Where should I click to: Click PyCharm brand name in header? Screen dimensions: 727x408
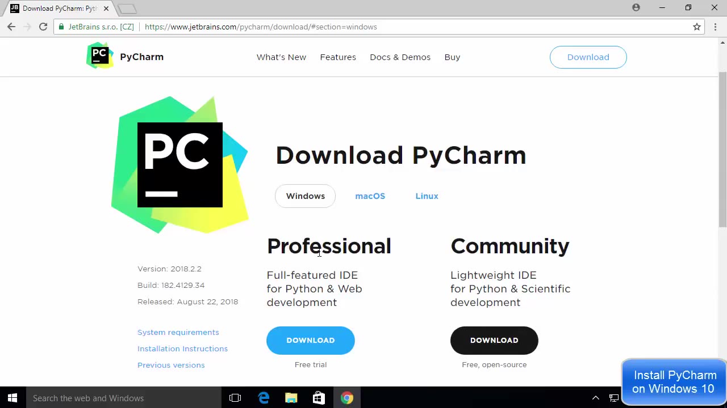coord(141,57)
